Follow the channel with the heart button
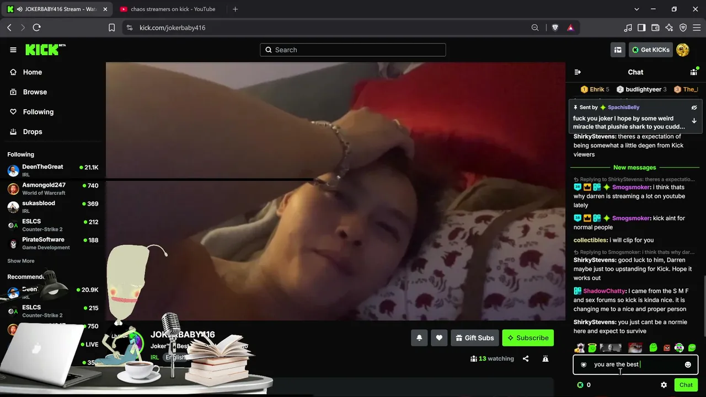Viewport: 706px width, 397px height. [x=439, y=338]
